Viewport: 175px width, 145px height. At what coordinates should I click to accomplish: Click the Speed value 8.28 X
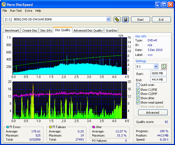point(164,140)
